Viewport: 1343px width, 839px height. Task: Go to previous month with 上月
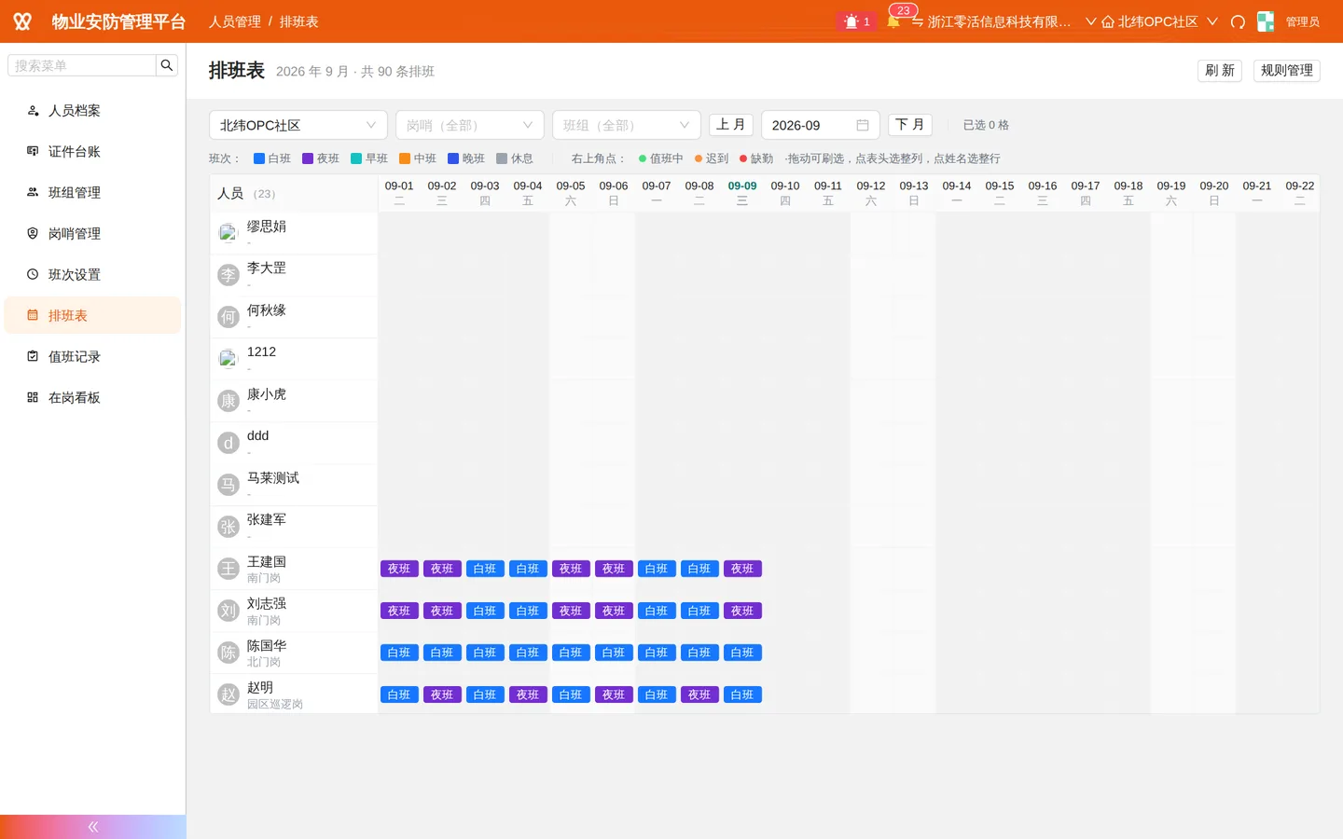pyautogui.click(x=731, y=125)
